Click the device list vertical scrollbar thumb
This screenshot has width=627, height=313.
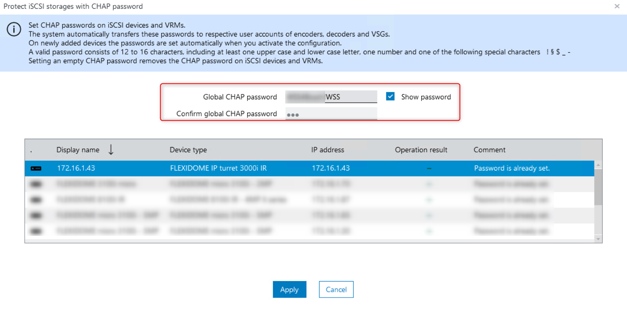tap(598, 187)
